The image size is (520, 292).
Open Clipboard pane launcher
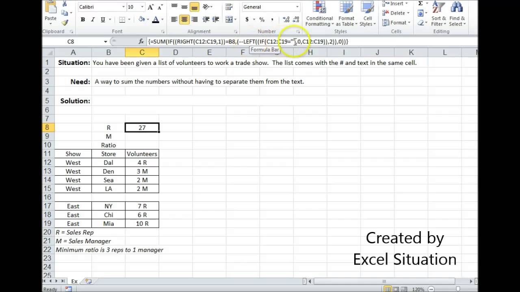[71, 32]
